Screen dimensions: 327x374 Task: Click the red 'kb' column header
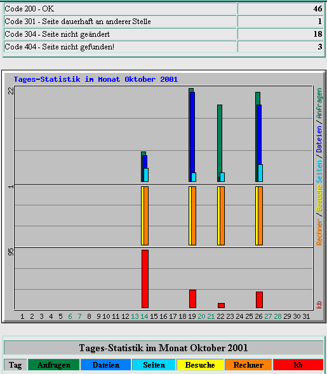tap(298, 365)
